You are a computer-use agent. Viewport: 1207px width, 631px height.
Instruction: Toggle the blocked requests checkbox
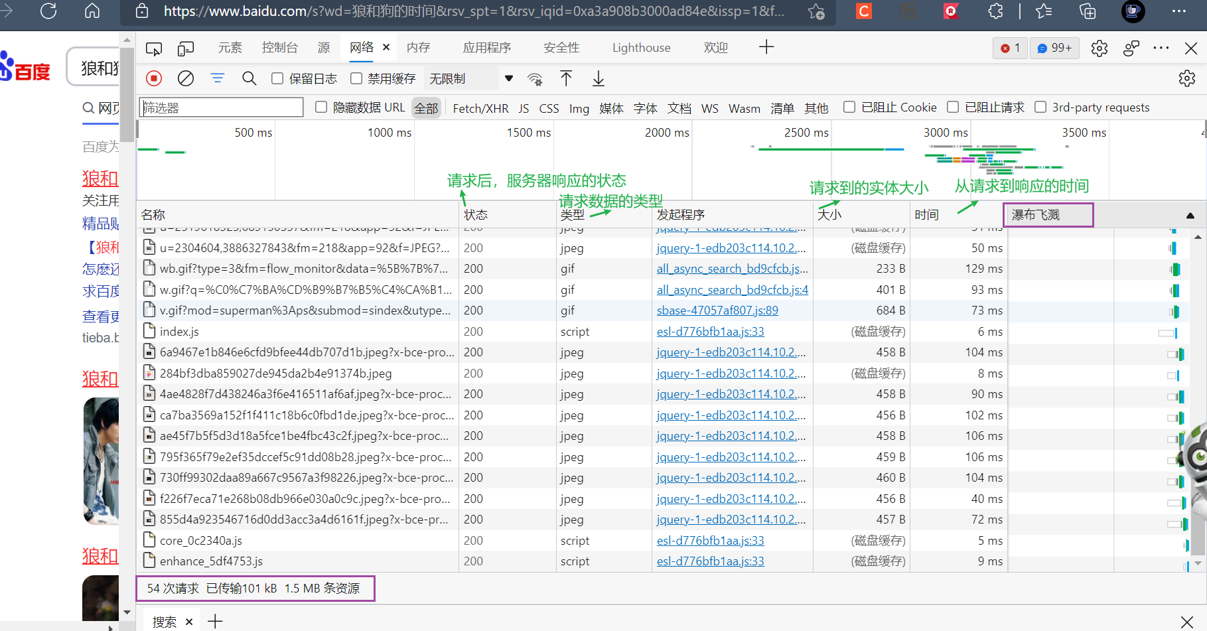click(953, 107)
